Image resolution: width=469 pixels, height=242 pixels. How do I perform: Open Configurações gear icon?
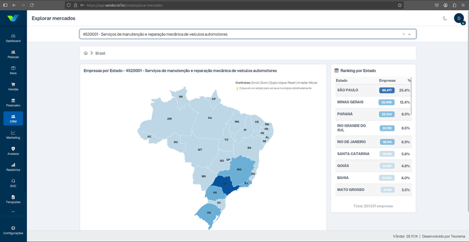[13, 228]
